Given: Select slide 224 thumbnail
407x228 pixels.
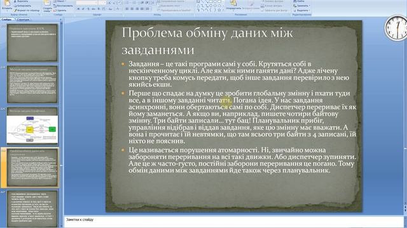Looking at the screenshot, I should click(32, 84).
